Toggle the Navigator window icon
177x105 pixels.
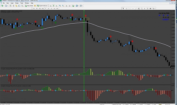(16, 6)
